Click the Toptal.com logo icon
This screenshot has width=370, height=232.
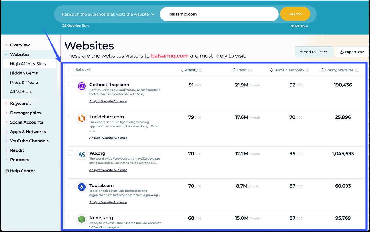[81, 187]
